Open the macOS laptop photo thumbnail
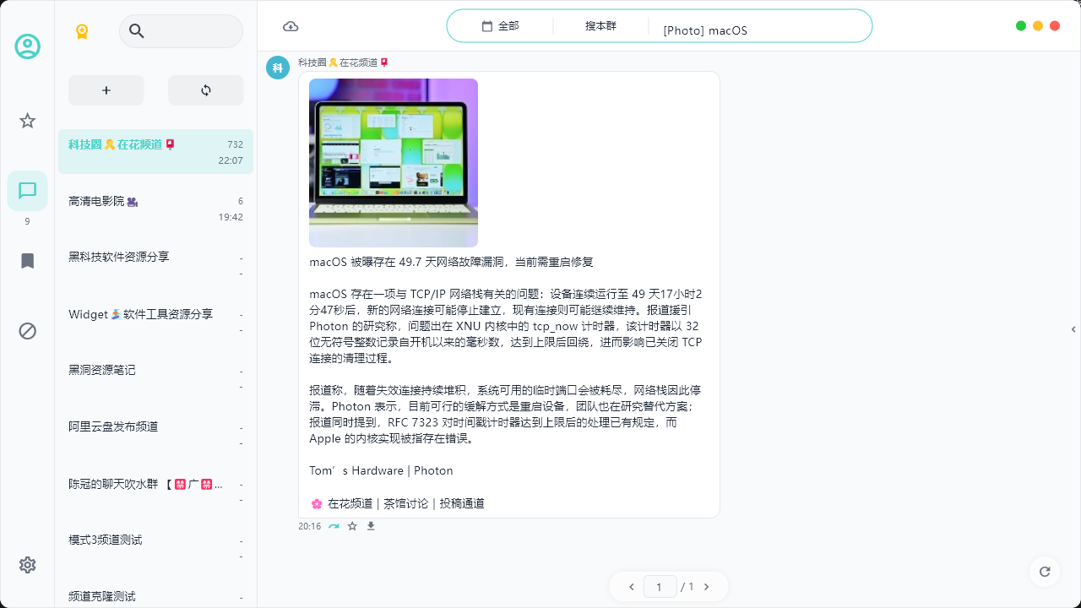The image size is (1081, 608). pos(394,163)
